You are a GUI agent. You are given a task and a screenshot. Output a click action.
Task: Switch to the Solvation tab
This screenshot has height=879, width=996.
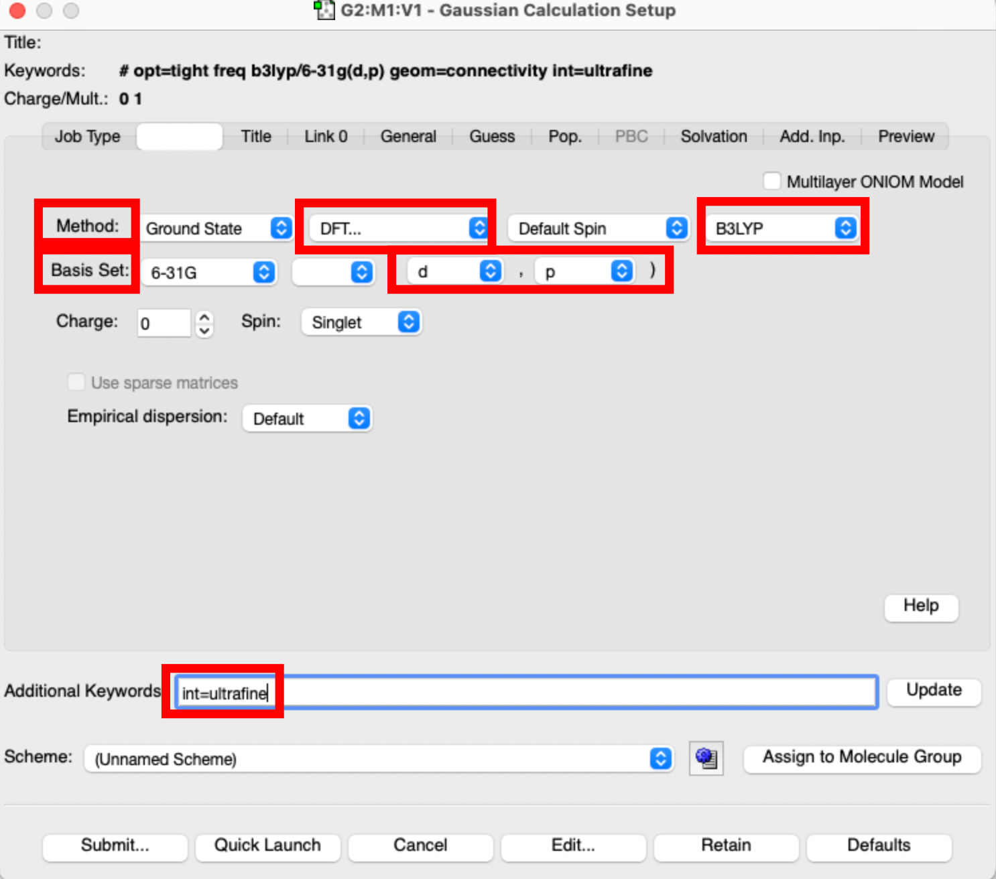click(x=714, y=136)
